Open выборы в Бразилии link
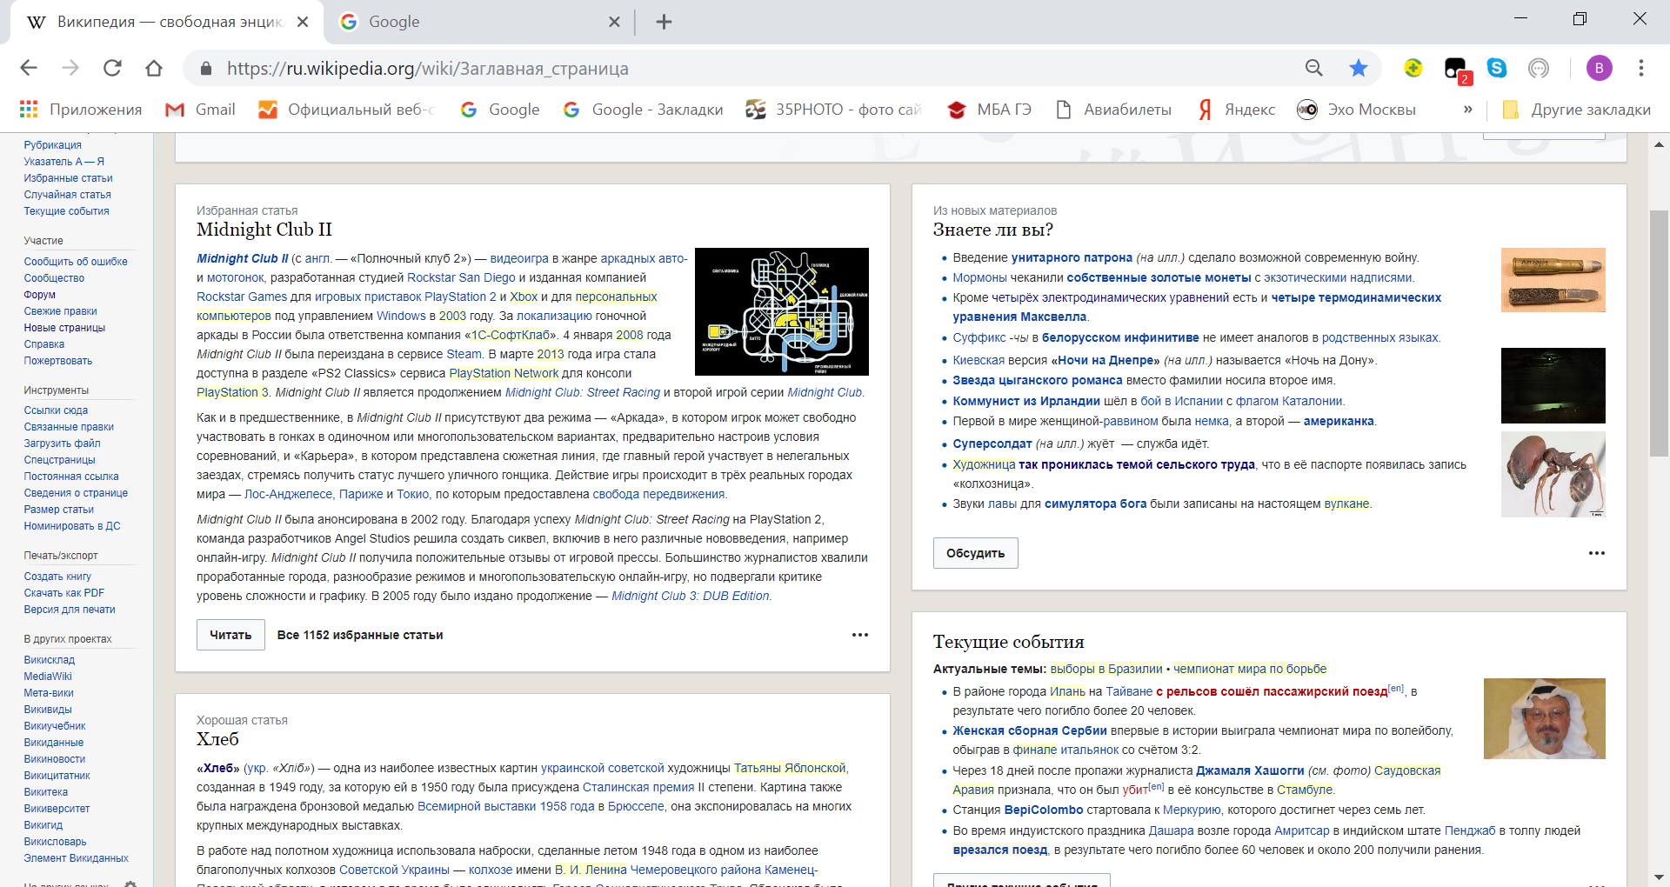Screen dimensions: 1670x887 (1106, 669)
